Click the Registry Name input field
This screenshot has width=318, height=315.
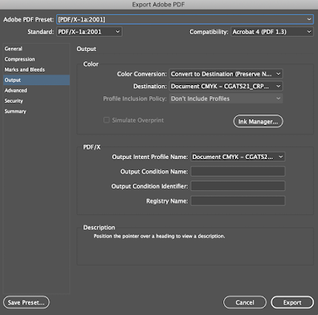click(238, 200)
